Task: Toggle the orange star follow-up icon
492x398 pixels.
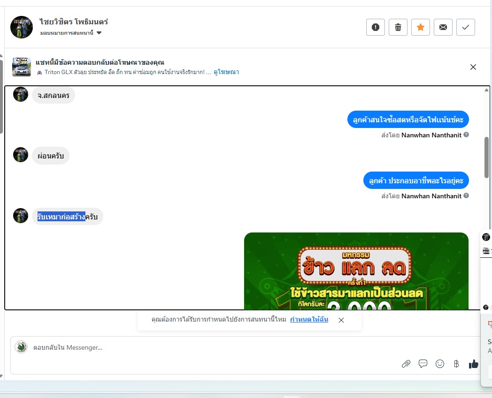Action: [x=421, y=27]
